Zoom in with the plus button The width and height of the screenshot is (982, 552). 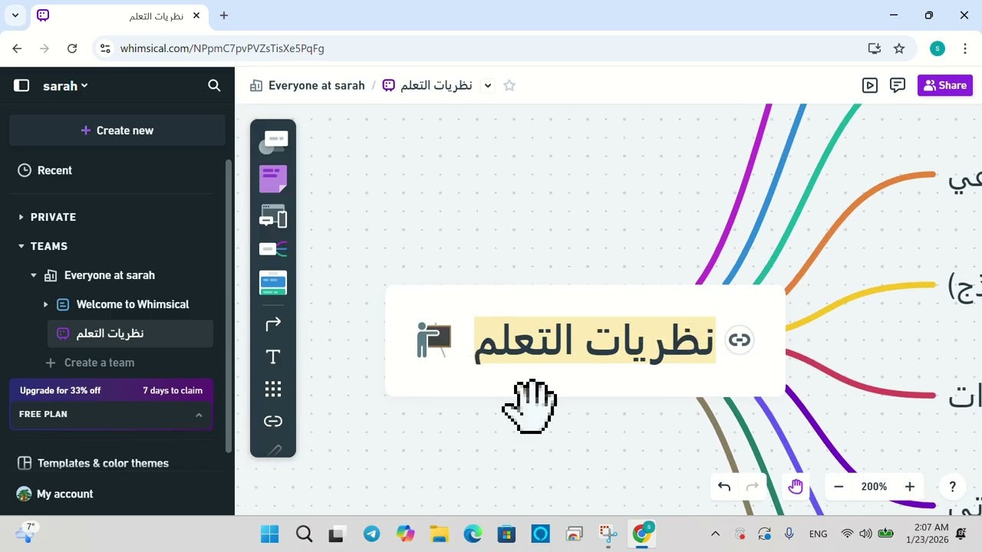pos(910,486)
